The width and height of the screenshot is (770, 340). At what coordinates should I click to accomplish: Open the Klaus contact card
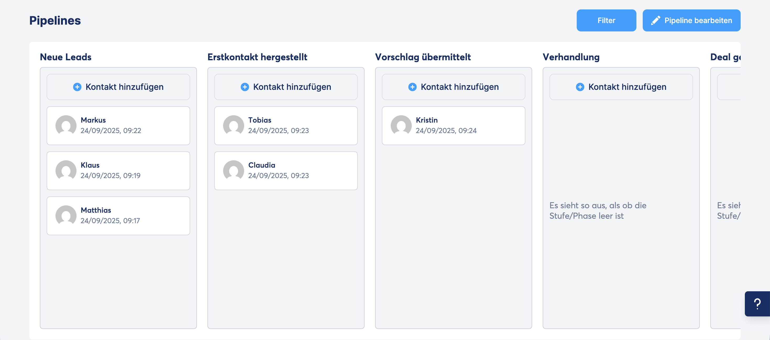click(118, 171)
